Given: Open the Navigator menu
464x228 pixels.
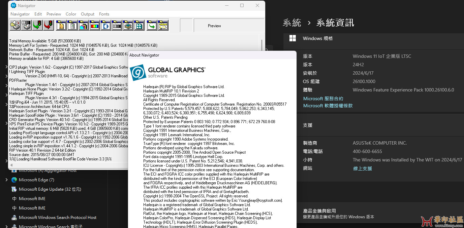Looking at the screenshot, I should [20, 14].
